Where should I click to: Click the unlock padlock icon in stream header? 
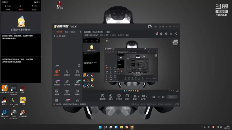(x=161, y=34)
